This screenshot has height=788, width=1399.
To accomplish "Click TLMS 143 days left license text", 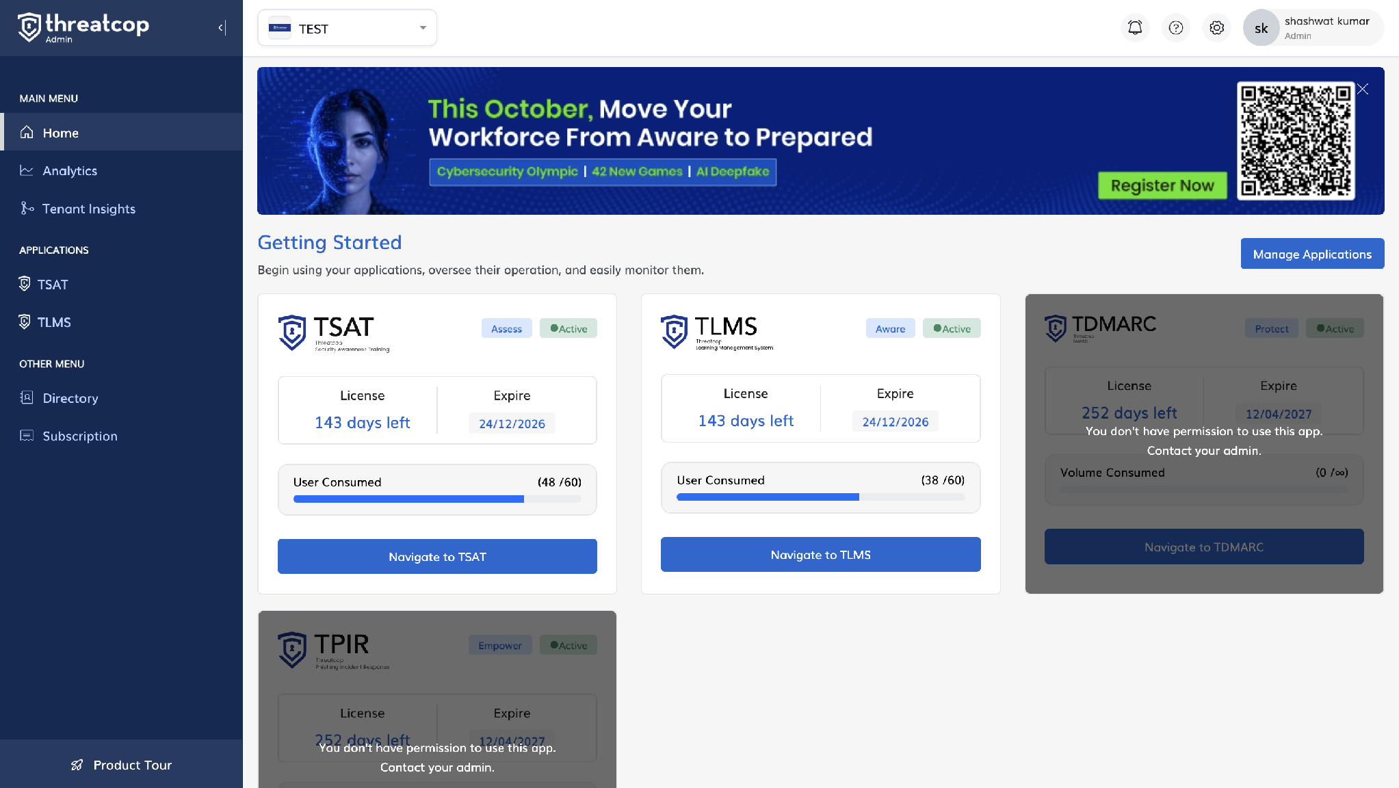I will point(746,421).
